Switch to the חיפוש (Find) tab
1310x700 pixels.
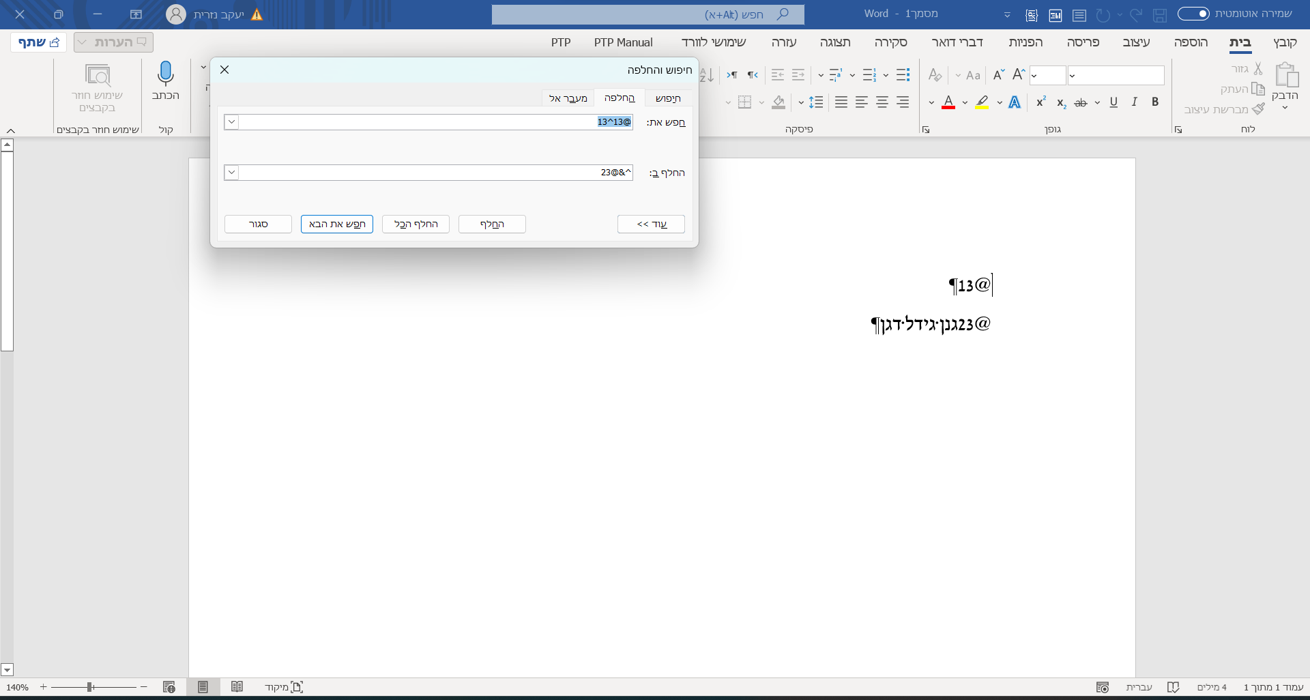(x=668, y=98)
